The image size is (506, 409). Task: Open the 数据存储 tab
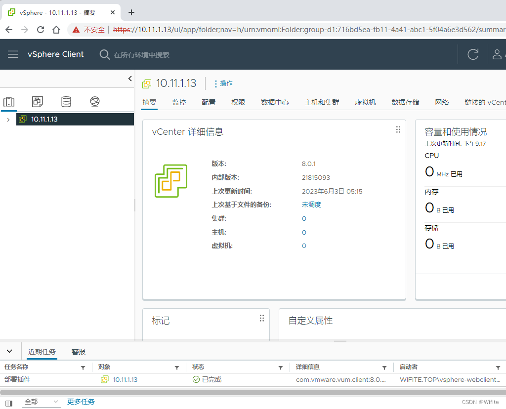point(405,102)
